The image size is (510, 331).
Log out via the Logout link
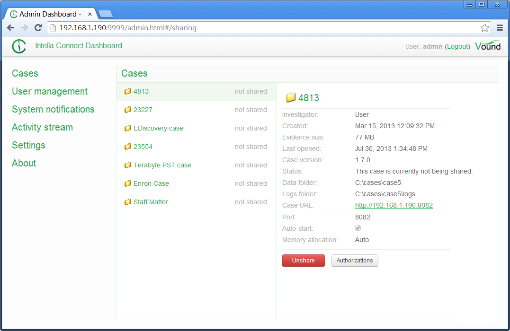(x=457, y=46)
